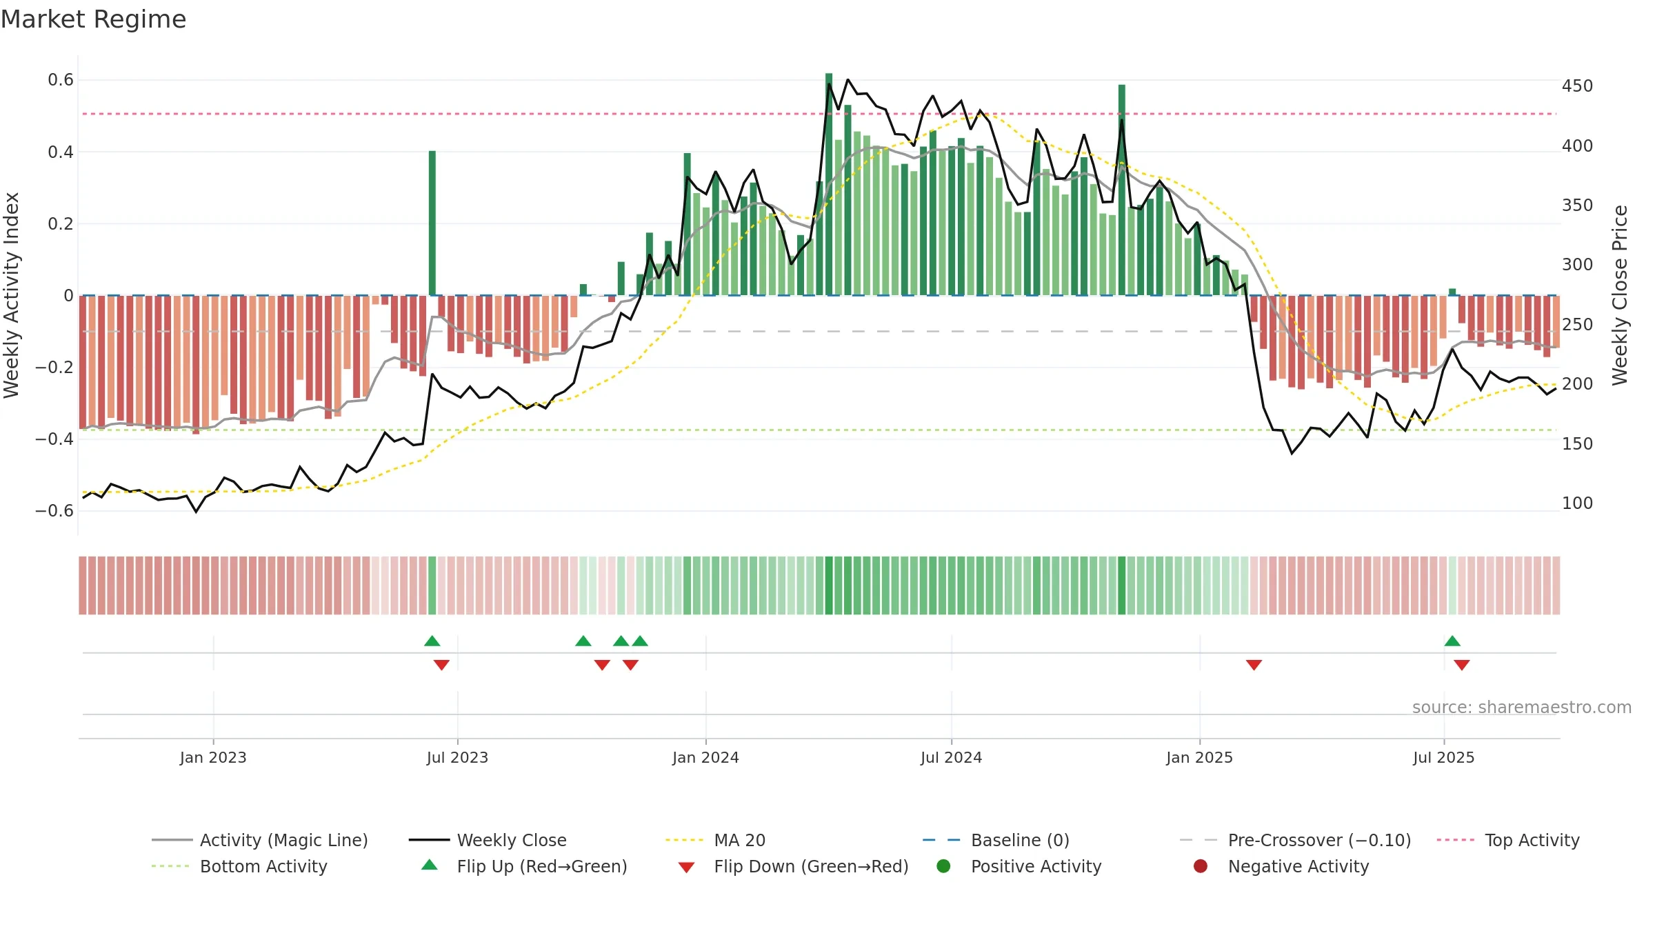Click the −0.6 left axis tick label

coord(54,510)
